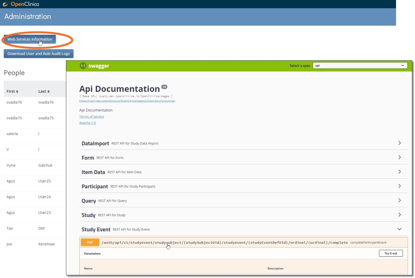Select the Tao first name cell
The height and width of the screenshot is (278, 415).
click(x=10, y=228)
